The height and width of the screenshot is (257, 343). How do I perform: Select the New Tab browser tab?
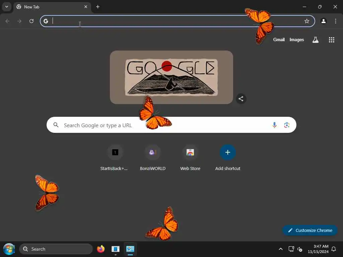(x=52, y=7)
